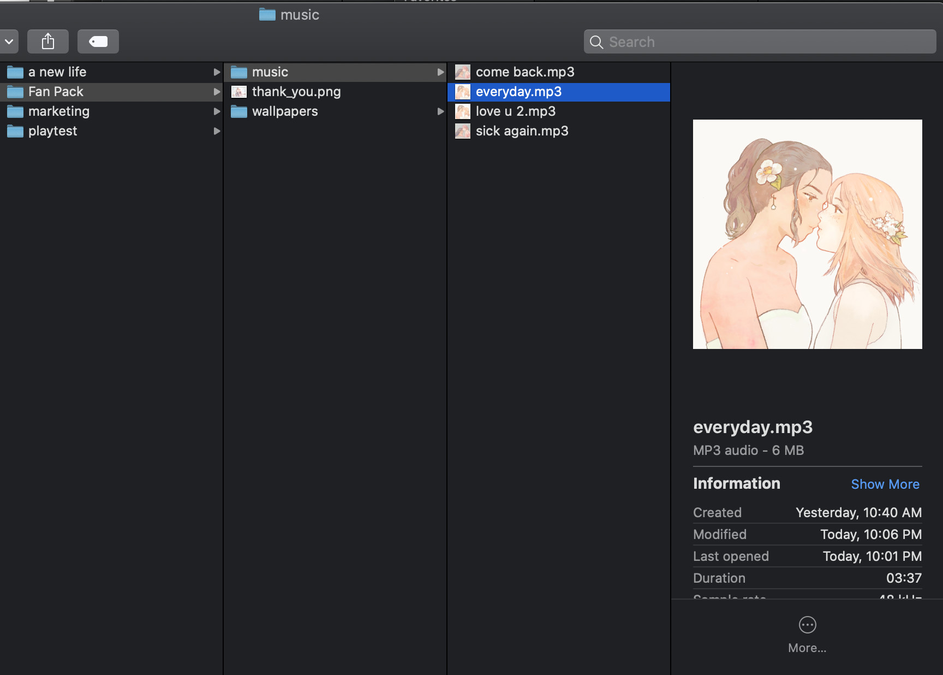Click the Tags icon in the toolbar
Screen dimensions: 943x675
coord(98,41)
